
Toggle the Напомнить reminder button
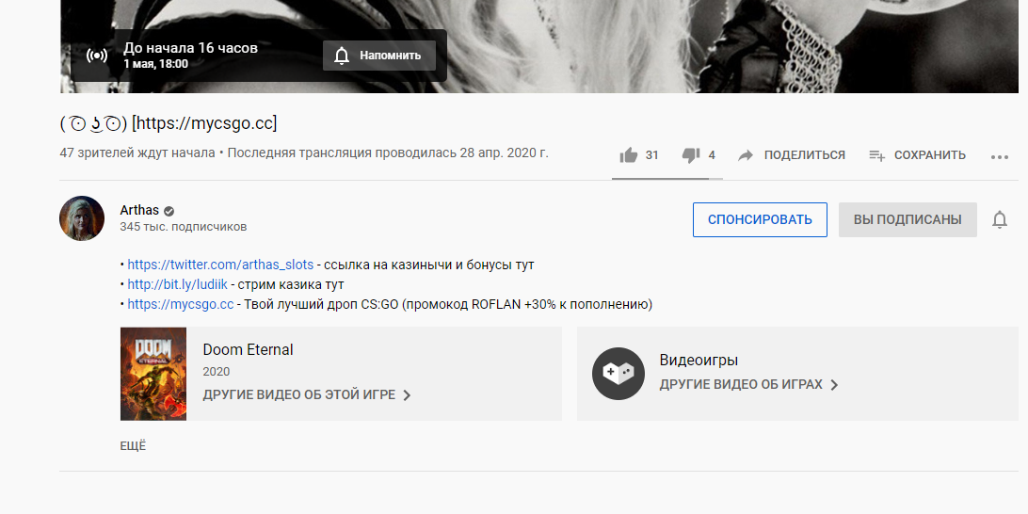click(379, 56)
